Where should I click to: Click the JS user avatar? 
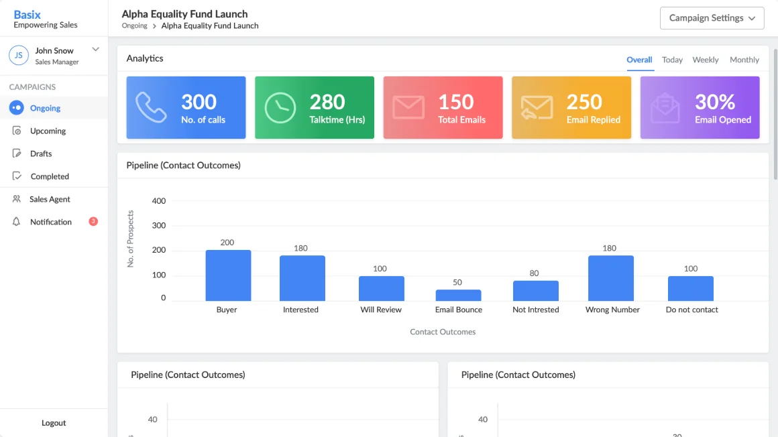tap(18, 55)
